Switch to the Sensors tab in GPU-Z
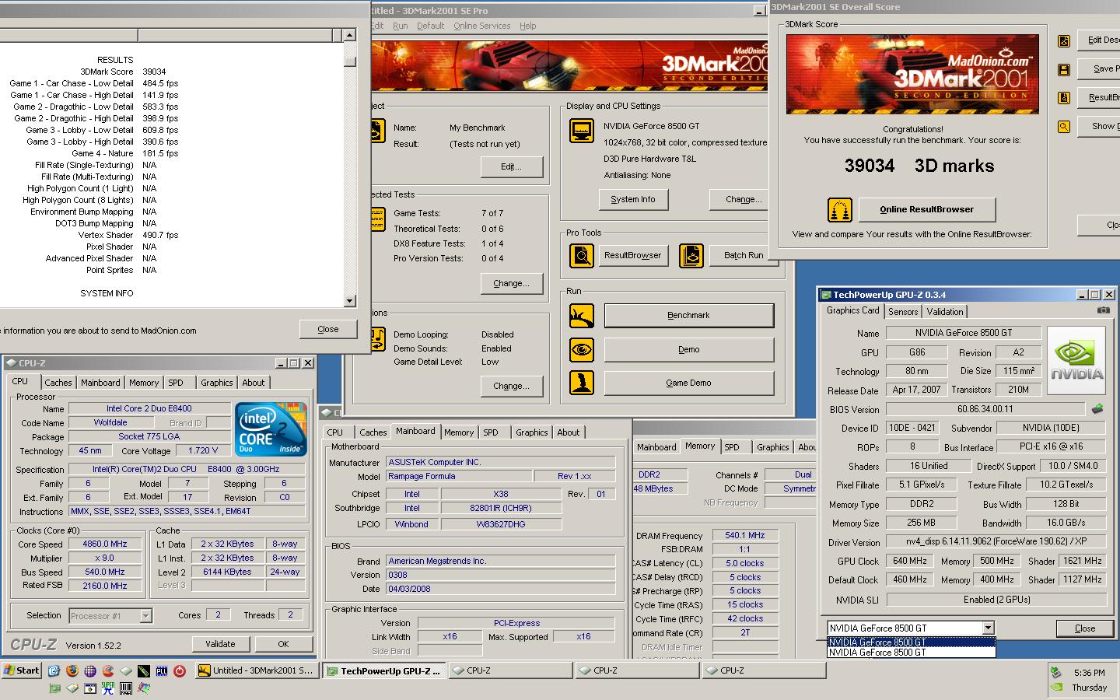This screenshot has height=700, width=1120. [903, 311]
